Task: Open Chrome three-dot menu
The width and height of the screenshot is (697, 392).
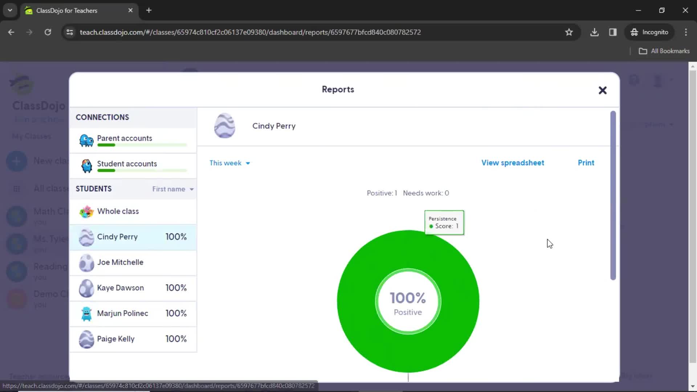Action: (x=686, y=32)
